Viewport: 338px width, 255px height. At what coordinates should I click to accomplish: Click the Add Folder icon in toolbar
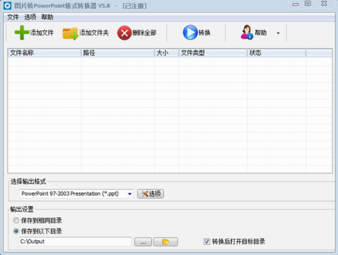[x=70, y=34]
